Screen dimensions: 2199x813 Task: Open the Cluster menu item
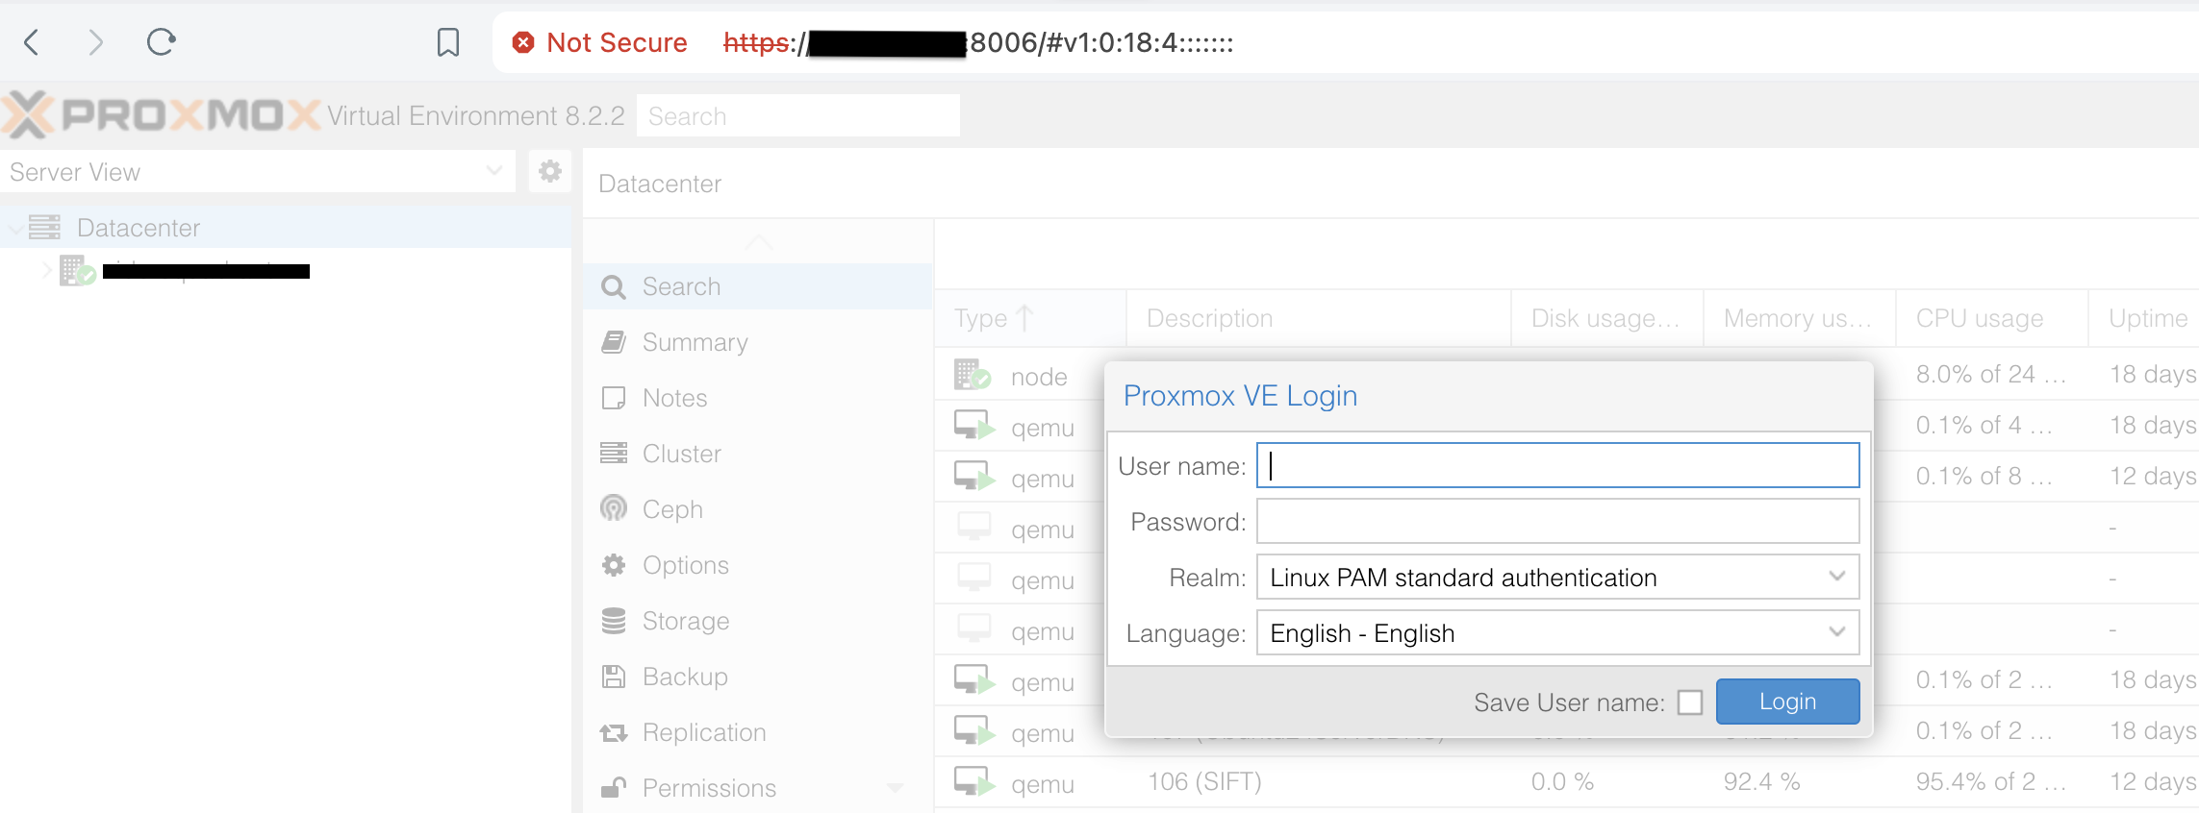(758, 454)
